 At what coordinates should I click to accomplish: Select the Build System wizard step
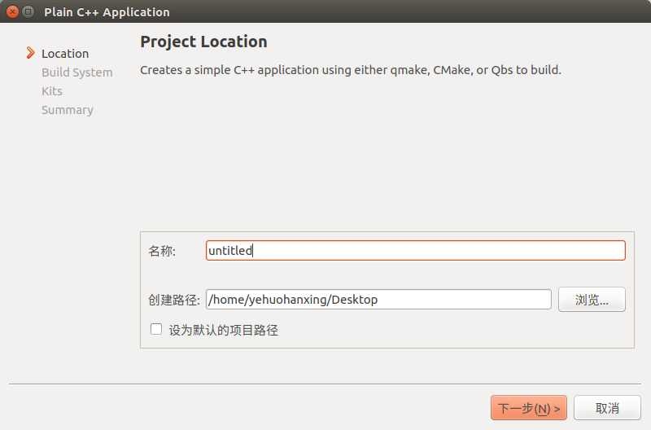[x=77, y=72]
